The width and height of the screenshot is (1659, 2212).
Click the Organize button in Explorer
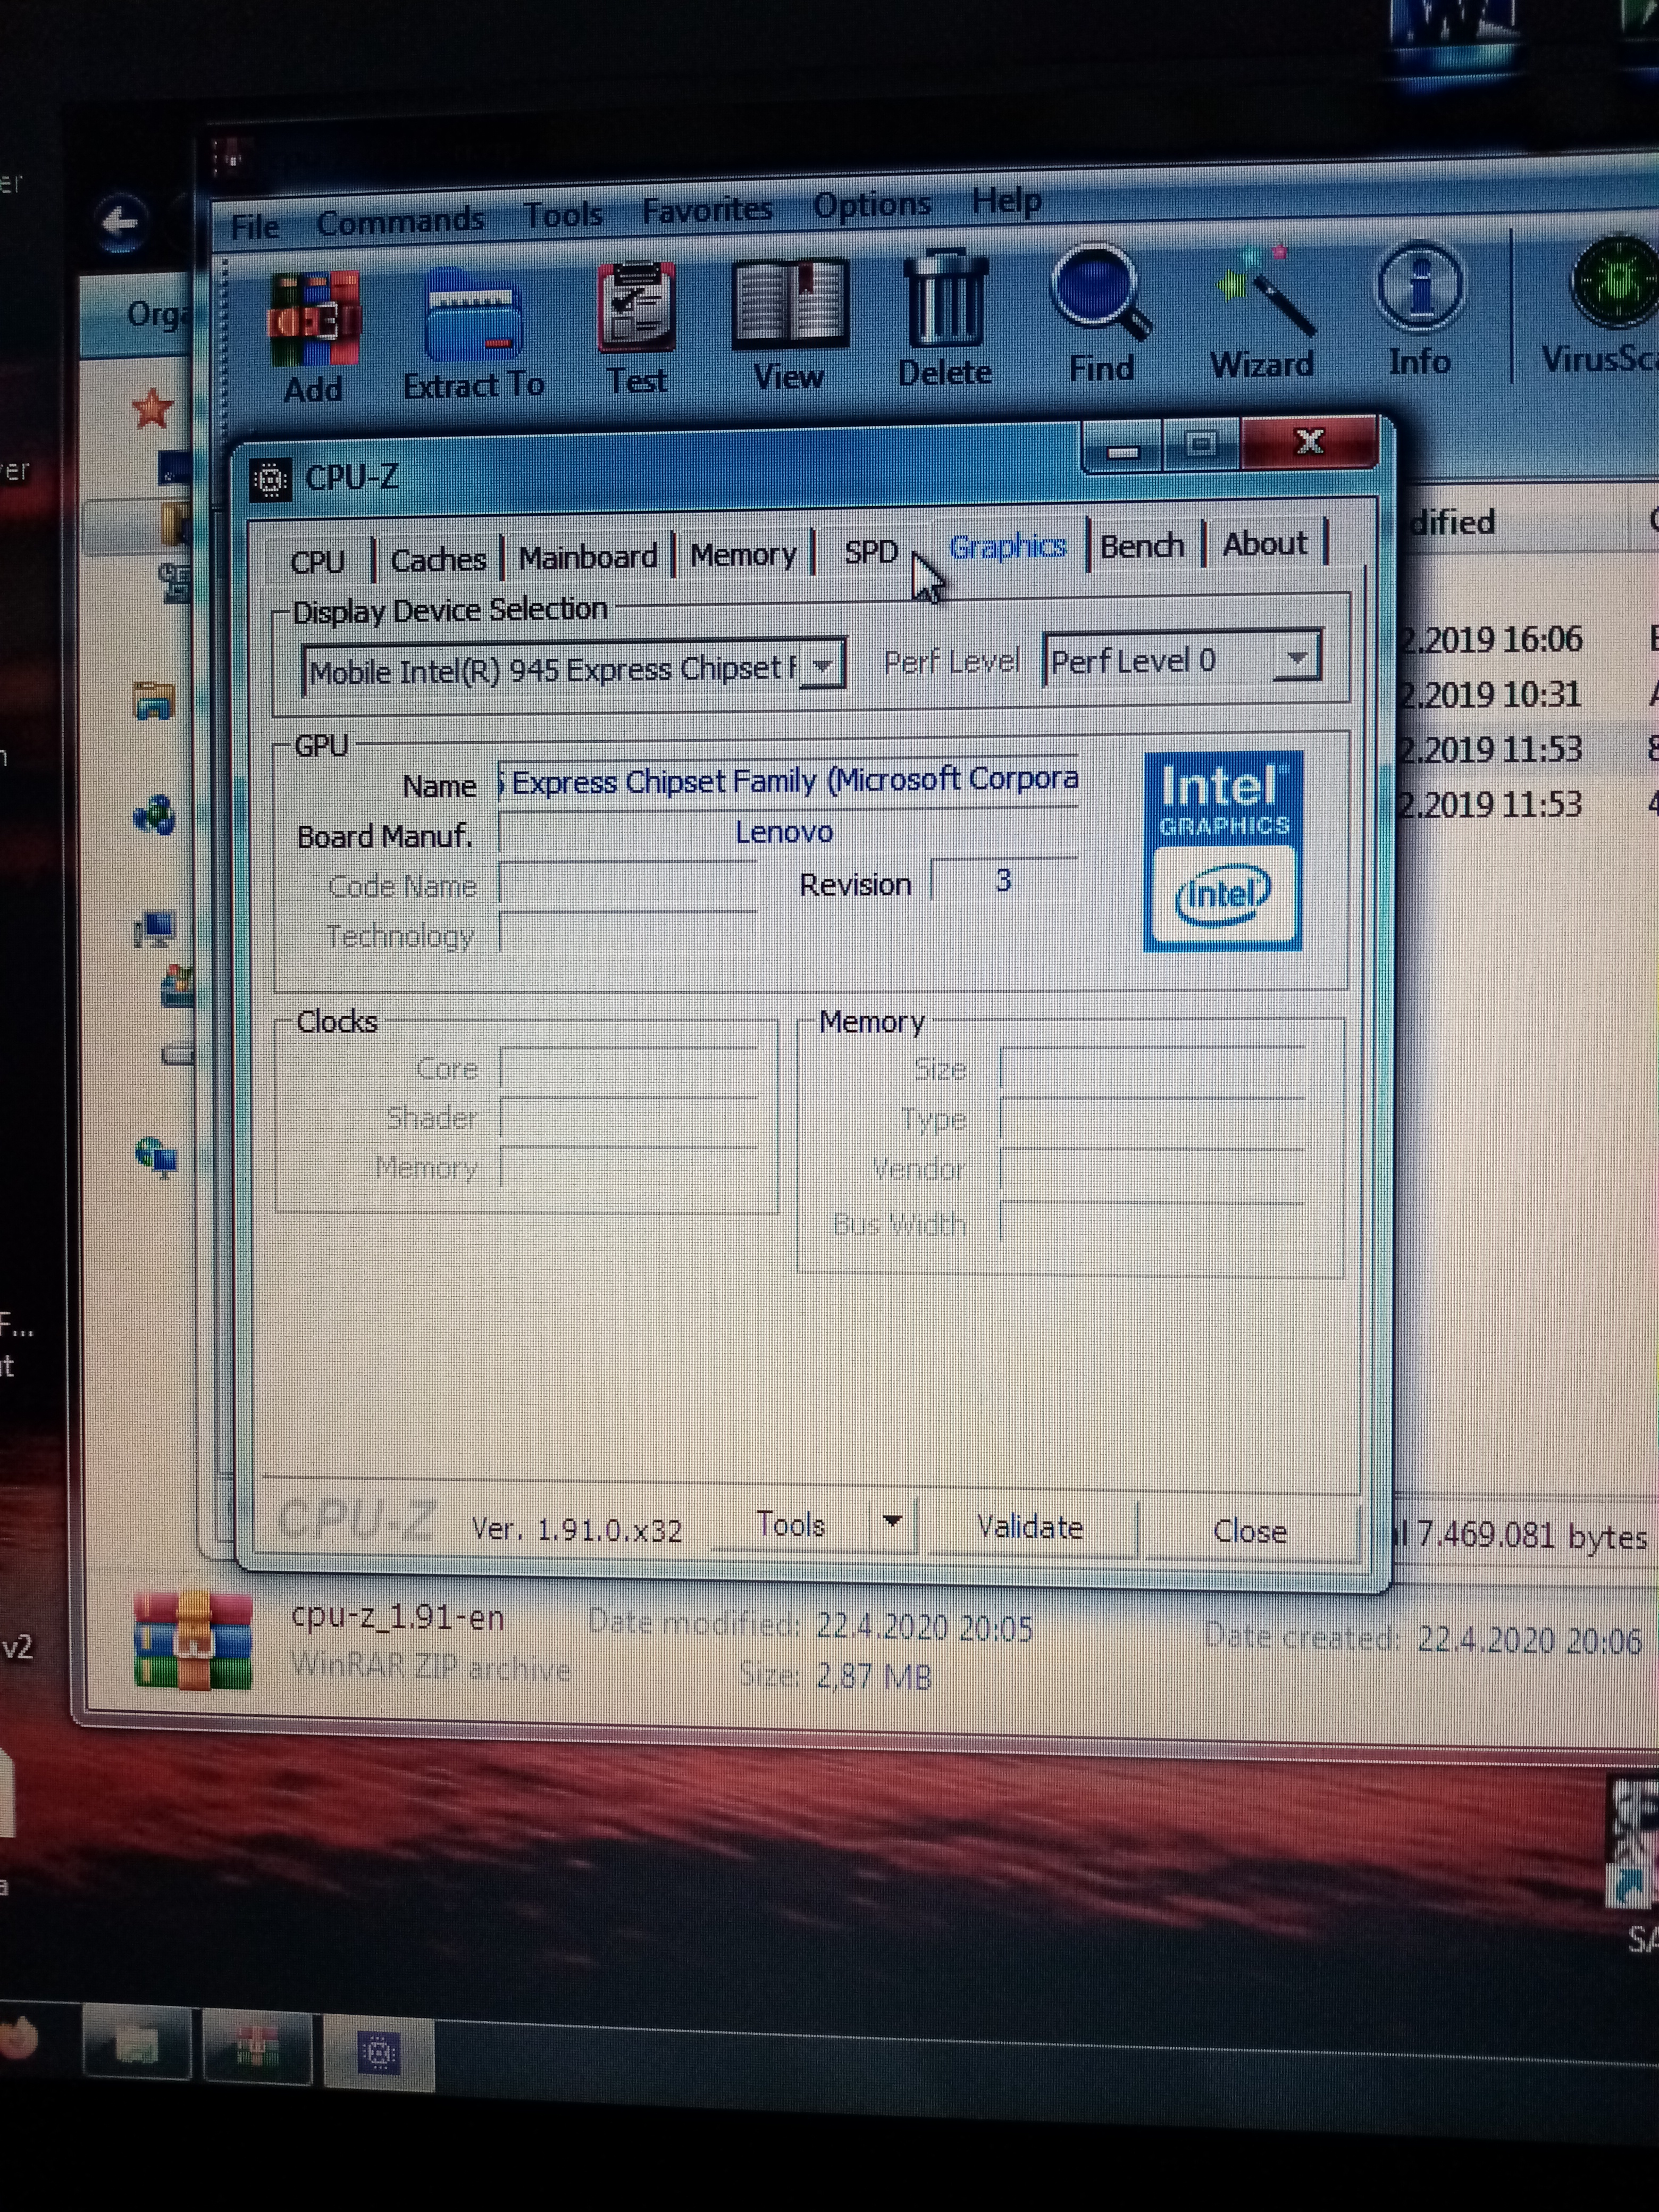[158, 315]
